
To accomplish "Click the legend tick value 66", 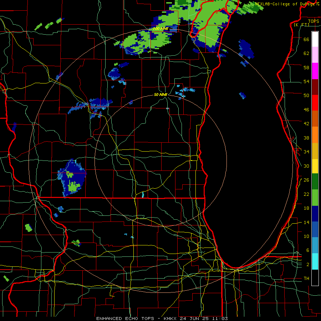I will [306, 39].
